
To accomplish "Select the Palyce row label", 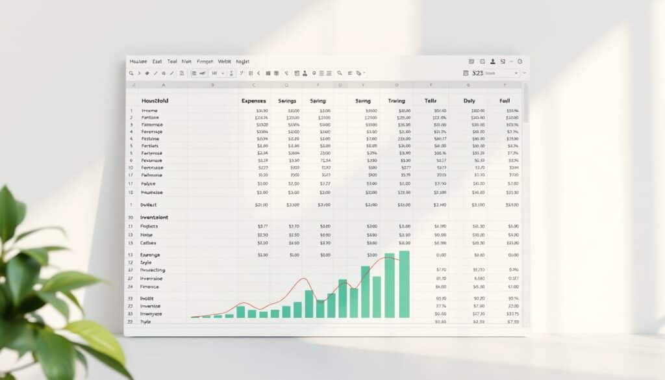I will coord(149,184).
